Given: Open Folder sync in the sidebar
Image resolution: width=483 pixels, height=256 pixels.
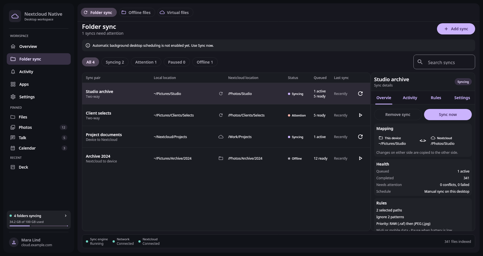Looking at the screenshot, I should [39, 59].
